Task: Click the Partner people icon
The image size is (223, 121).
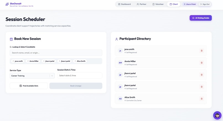Action: pyautogui.click(x=138, y=4)
